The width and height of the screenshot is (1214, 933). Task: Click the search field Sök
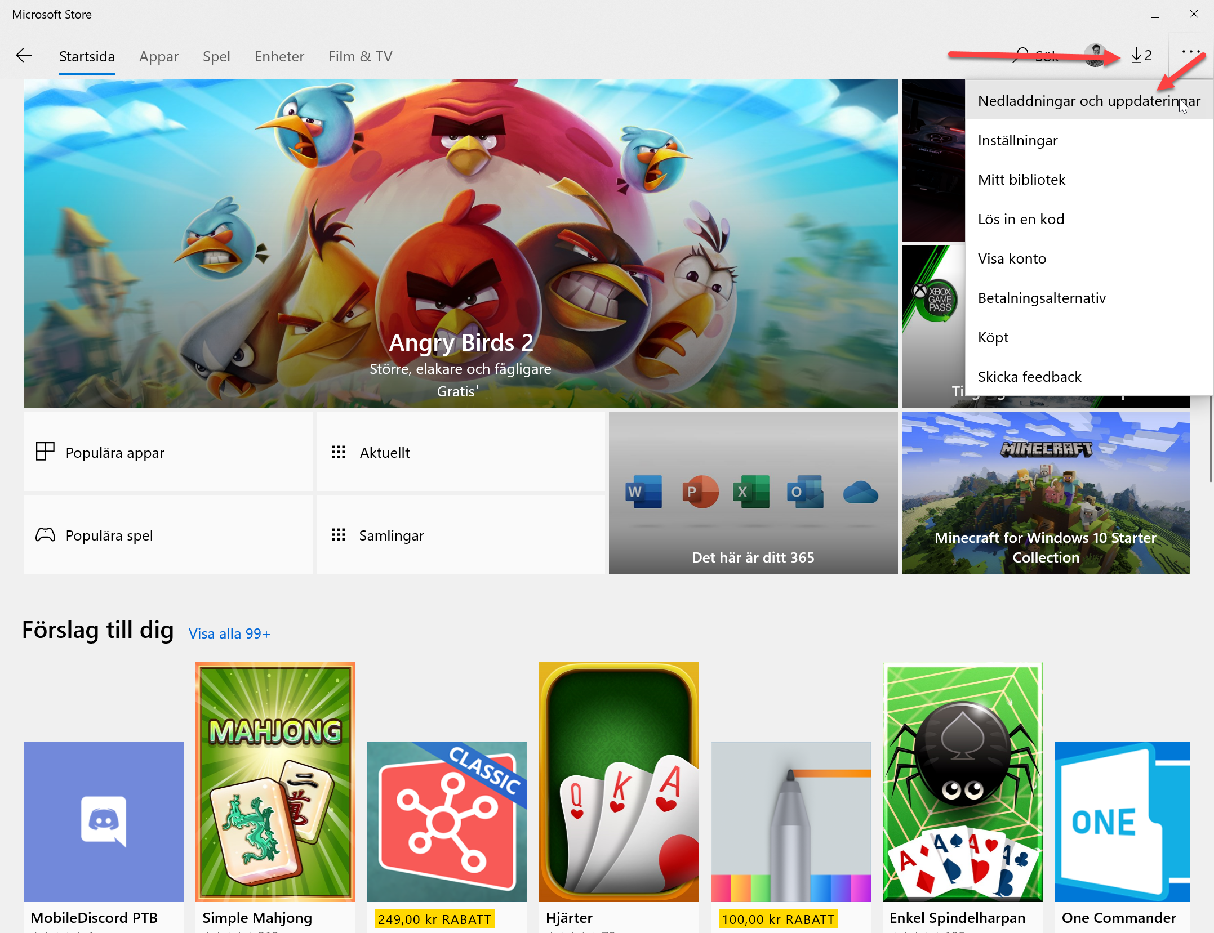coord(1037,56)
